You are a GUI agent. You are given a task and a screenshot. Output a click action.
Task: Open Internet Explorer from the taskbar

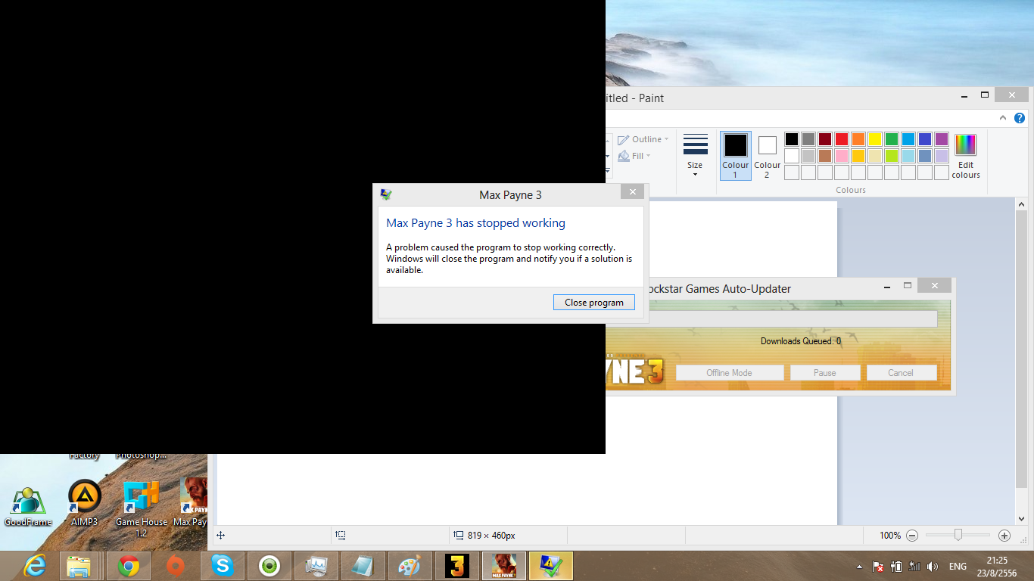(x=35, y=566)
